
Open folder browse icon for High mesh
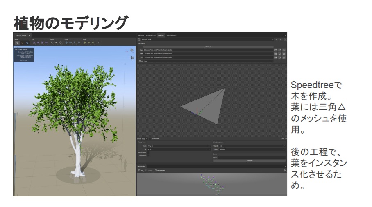coord(276,50)
